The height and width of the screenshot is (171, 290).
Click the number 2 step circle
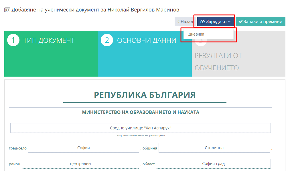[107, 40]
